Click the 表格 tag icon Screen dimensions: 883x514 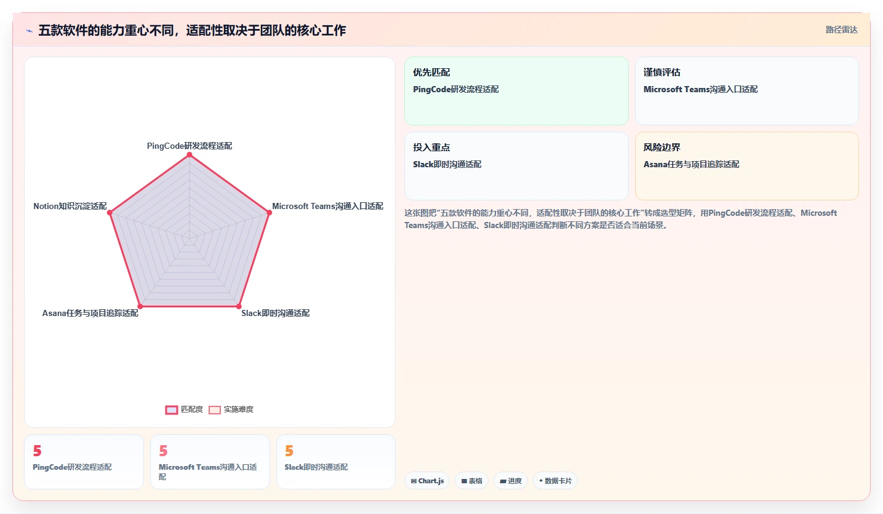pos(464,481)
